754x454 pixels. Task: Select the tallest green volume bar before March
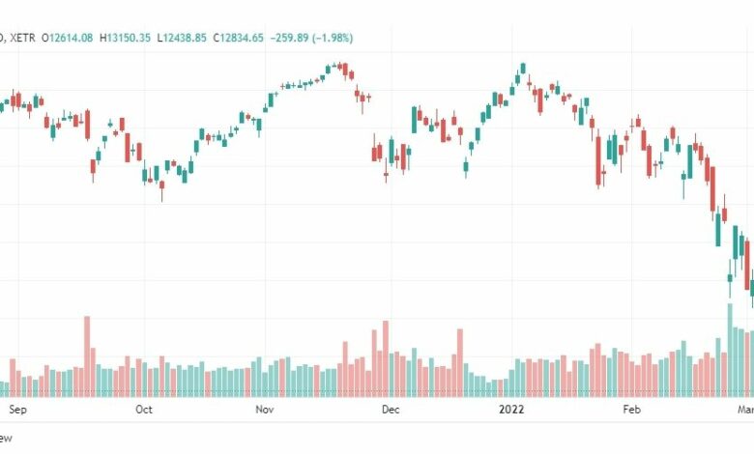coord(730,351)
